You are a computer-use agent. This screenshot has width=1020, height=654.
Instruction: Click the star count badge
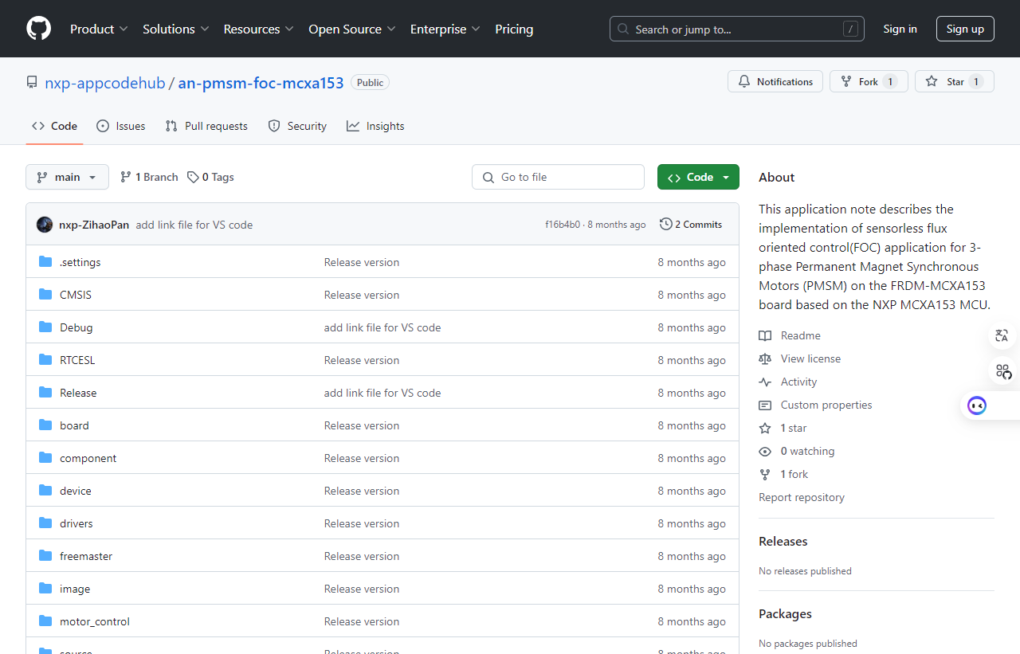click(x=976, y=81)
